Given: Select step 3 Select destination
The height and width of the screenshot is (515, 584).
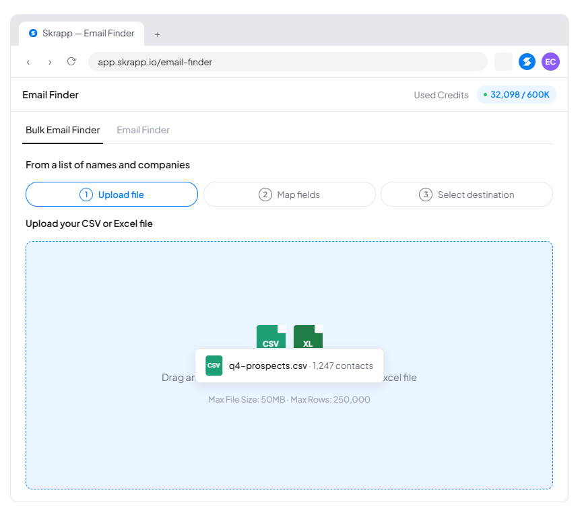Looking at the screenshot, I should click(467, 195).
